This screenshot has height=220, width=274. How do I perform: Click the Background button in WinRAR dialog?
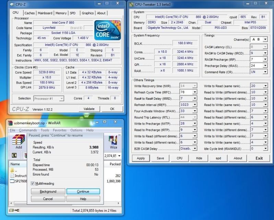pyautogui.click(x=48, y=191)
